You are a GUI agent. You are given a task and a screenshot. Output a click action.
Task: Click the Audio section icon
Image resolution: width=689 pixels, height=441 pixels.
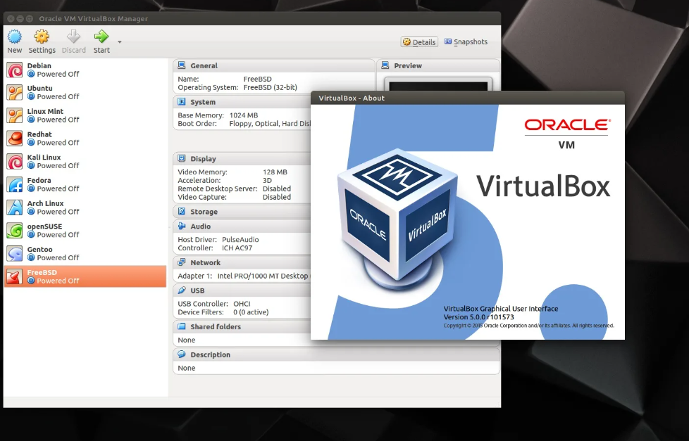(182, 226)
